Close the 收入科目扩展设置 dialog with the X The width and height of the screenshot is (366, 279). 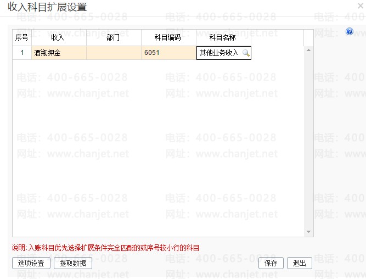[x=361, y=6]
